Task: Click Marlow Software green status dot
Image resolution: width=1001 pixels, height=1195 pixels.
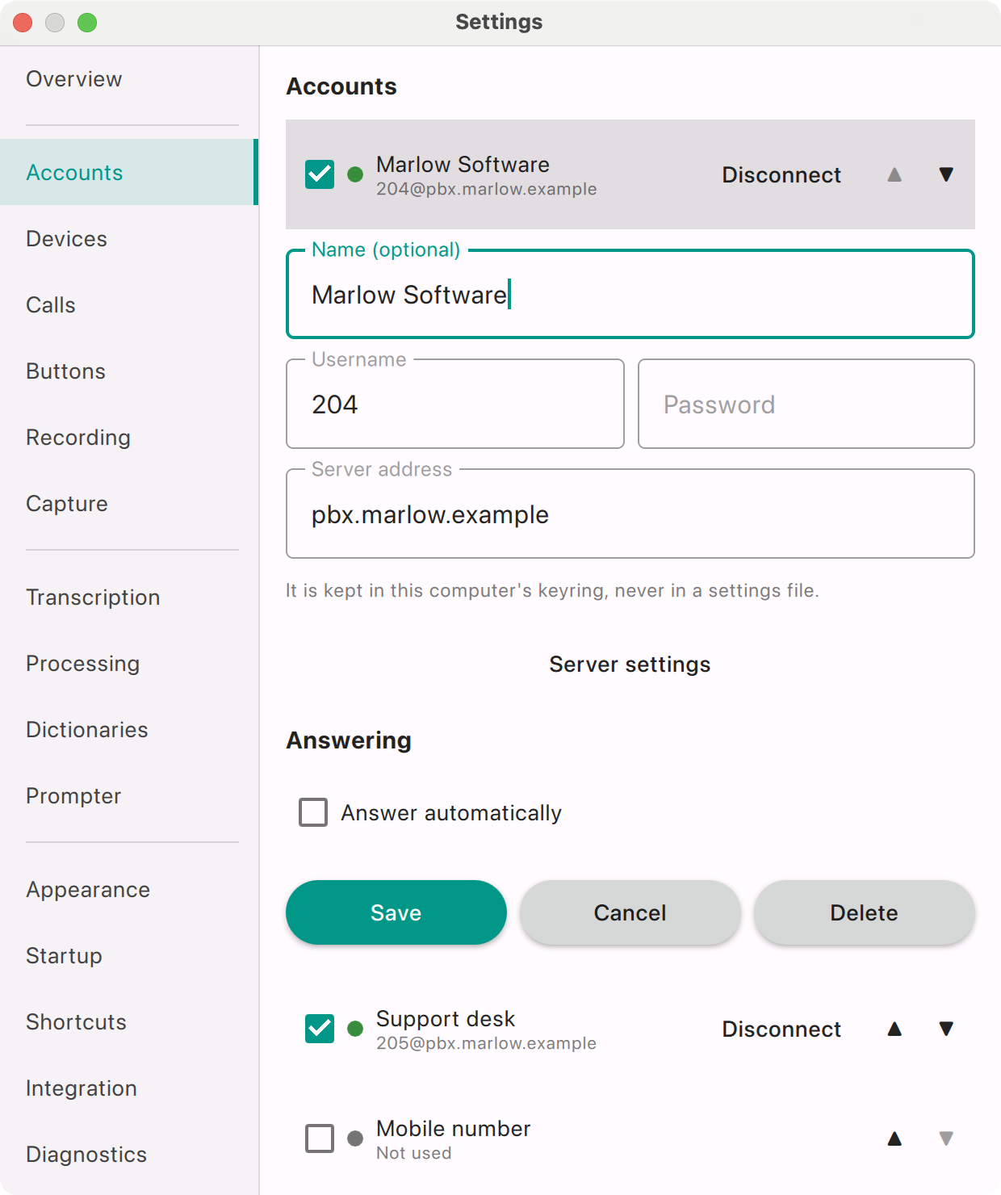Action: coord(355,174)
